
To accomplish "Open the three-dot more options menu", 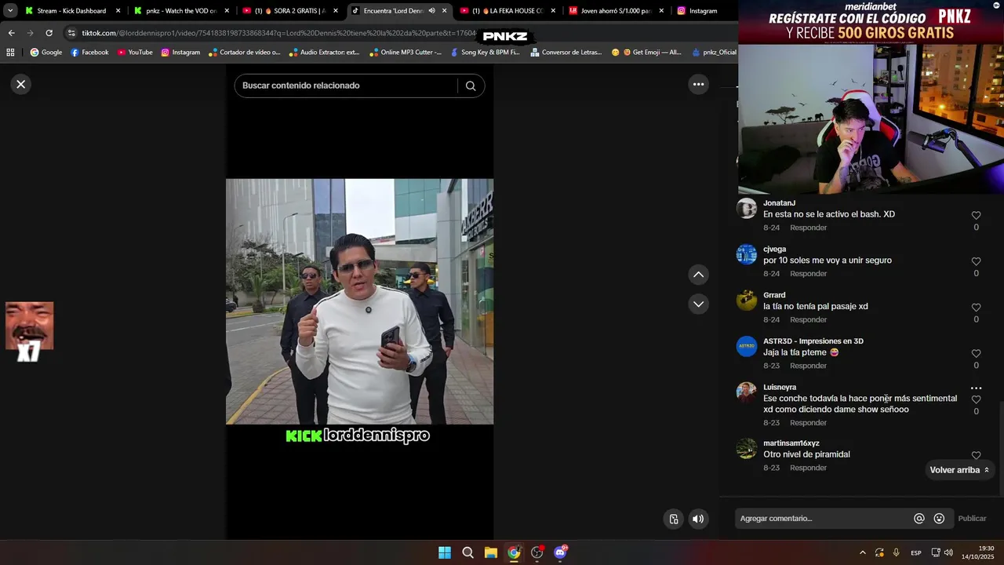I will [698, 84].
